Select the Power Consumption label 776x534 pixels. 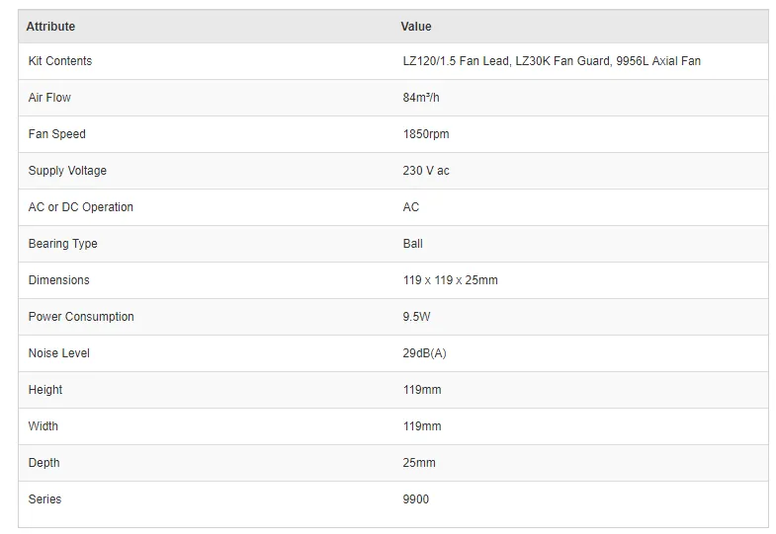click(x=81, y=317)
